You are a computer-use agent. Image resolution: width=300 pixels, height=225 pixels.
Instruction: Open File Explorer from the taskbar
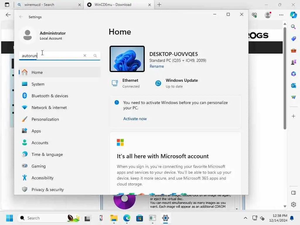coord(114,218)
